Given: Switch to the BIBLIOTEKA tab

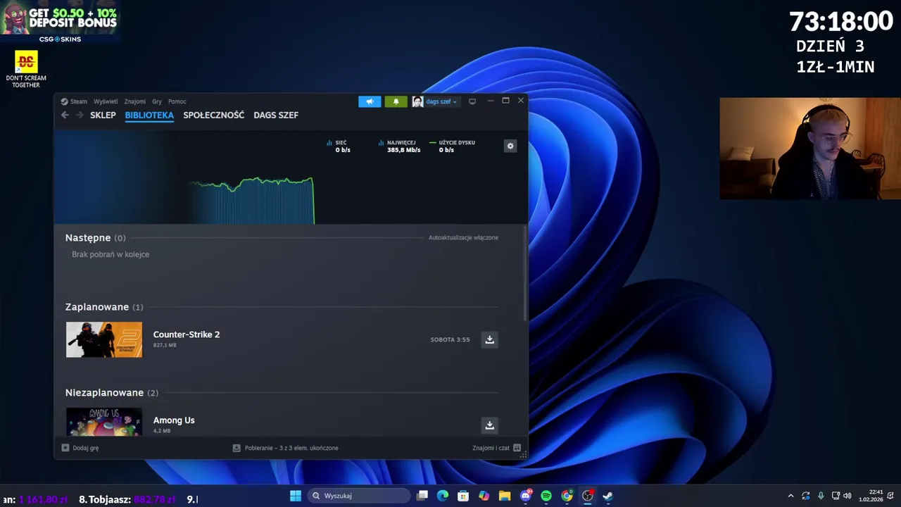Looking at the screenshot, I should (x=149, y=115).
